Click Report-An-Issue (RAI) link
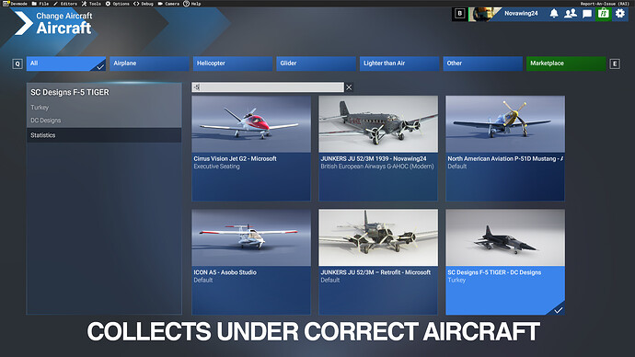Image resolution: width=635 pixels, height=357 pixels. point(605,4)
